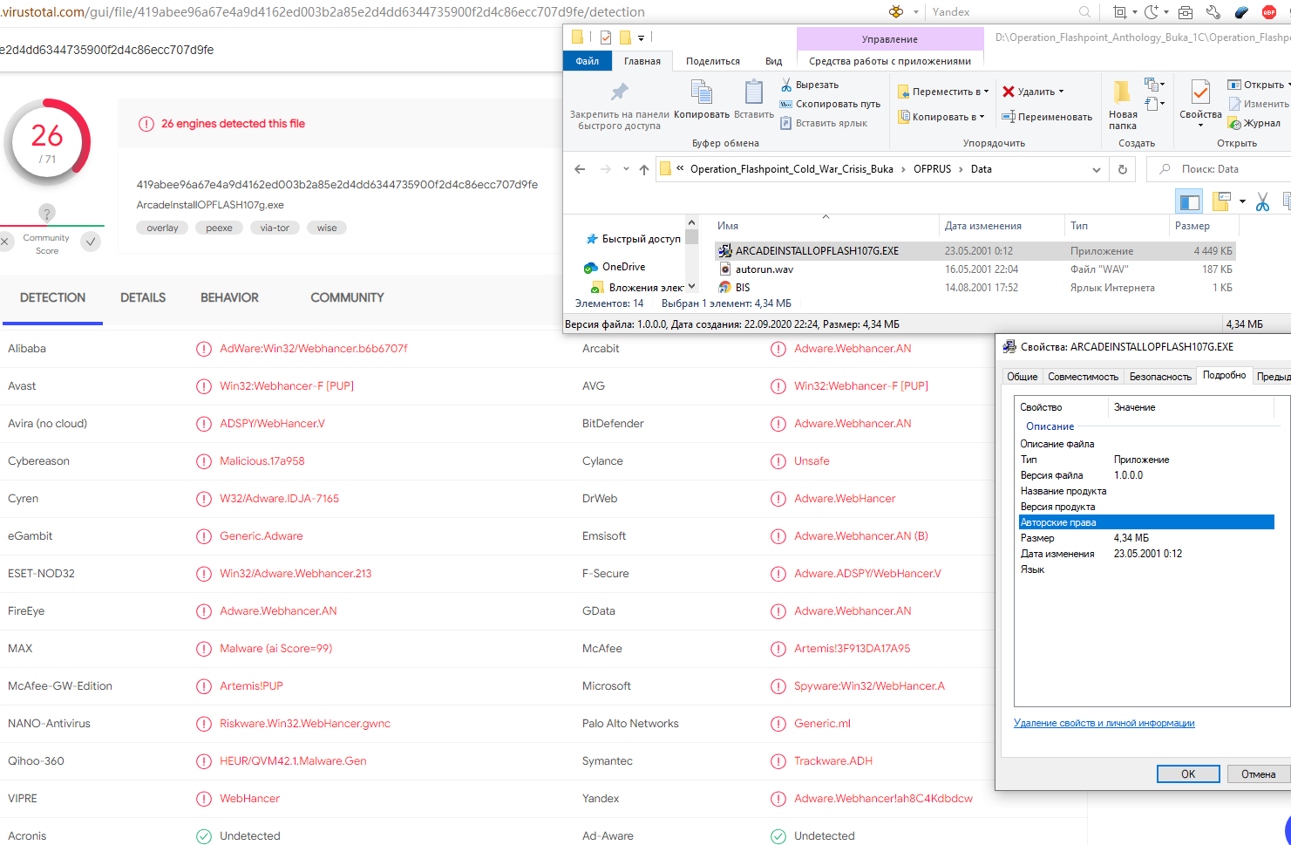
Task: Click the Cut (Вырезать) scissors icon in ribbon
Action: pos(786,85)
